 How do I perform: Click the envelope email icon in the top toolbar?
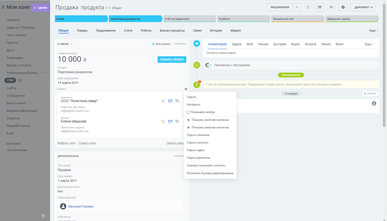click(x=320, y=7)
